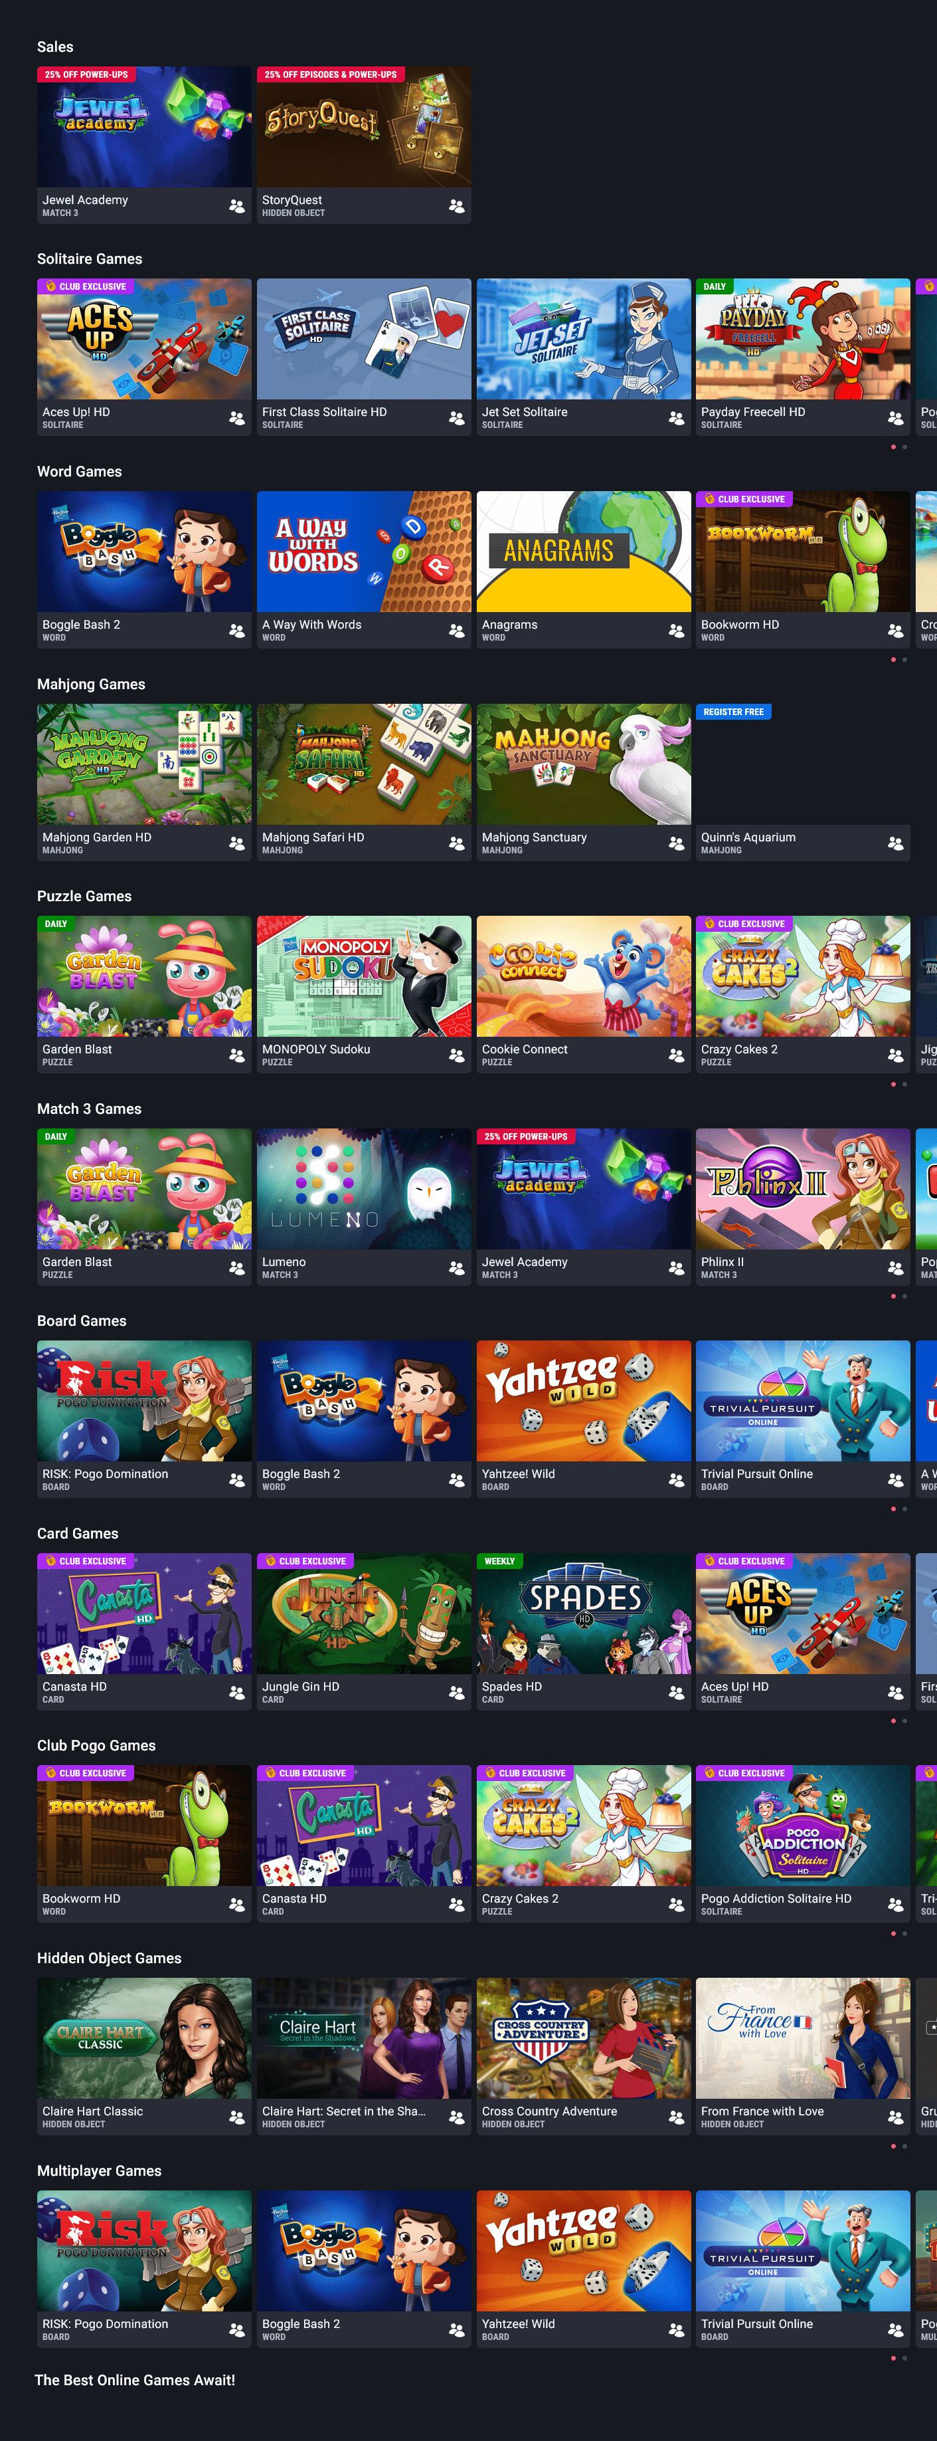The image size is (937, 2441).
Task: Open the Mahjong Sanctuary game image
Action: coord(584,763)
